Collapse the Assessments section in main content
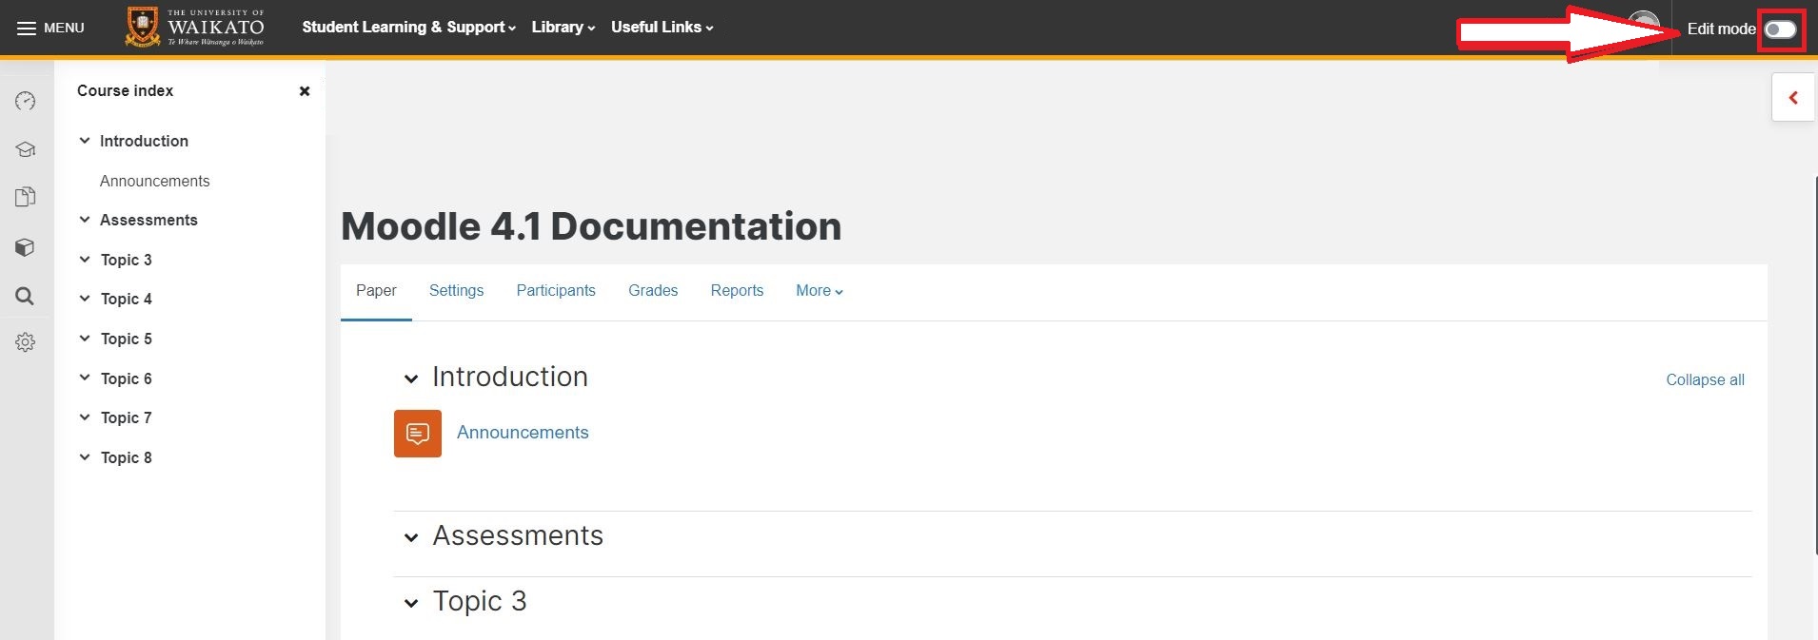This screenshot has height=640, width=1818. click(x=411, y=537)
